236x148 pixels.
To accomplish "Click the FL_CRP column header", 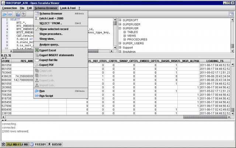I will coord(109,61).
